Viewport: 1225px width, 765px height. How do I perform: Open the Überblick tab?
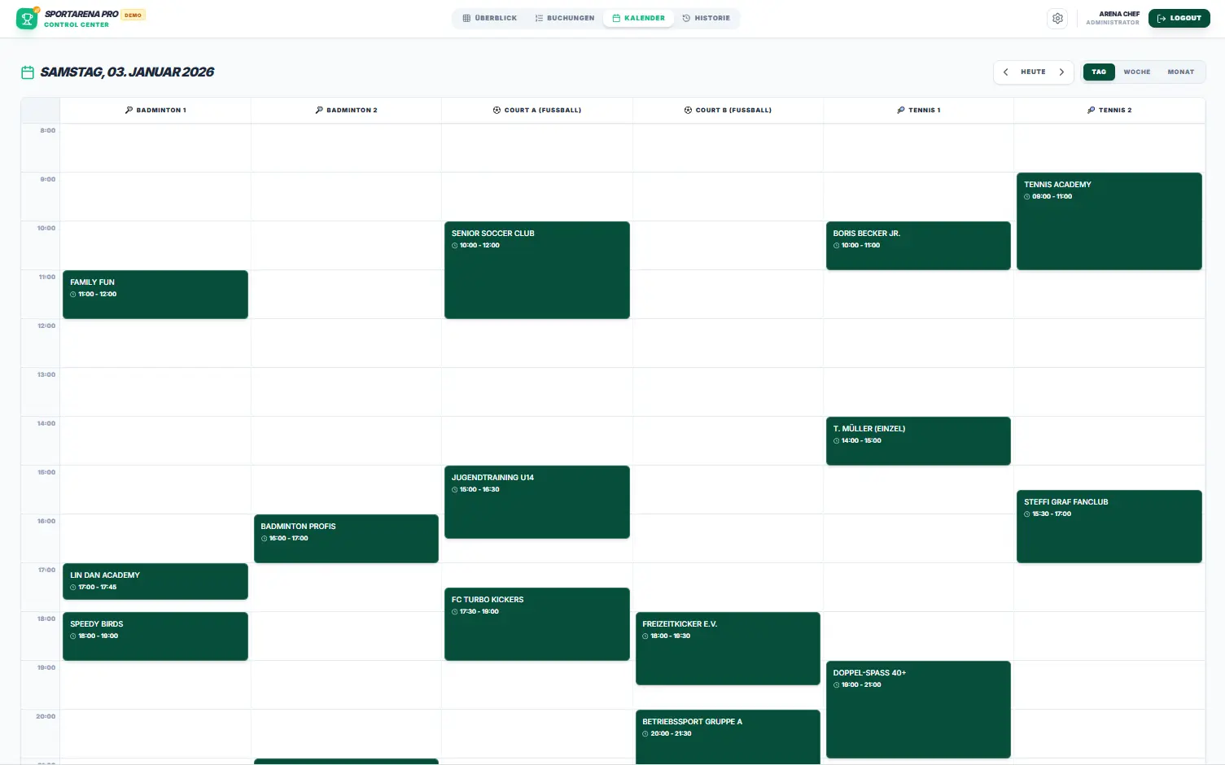click(x=490, y=18)
